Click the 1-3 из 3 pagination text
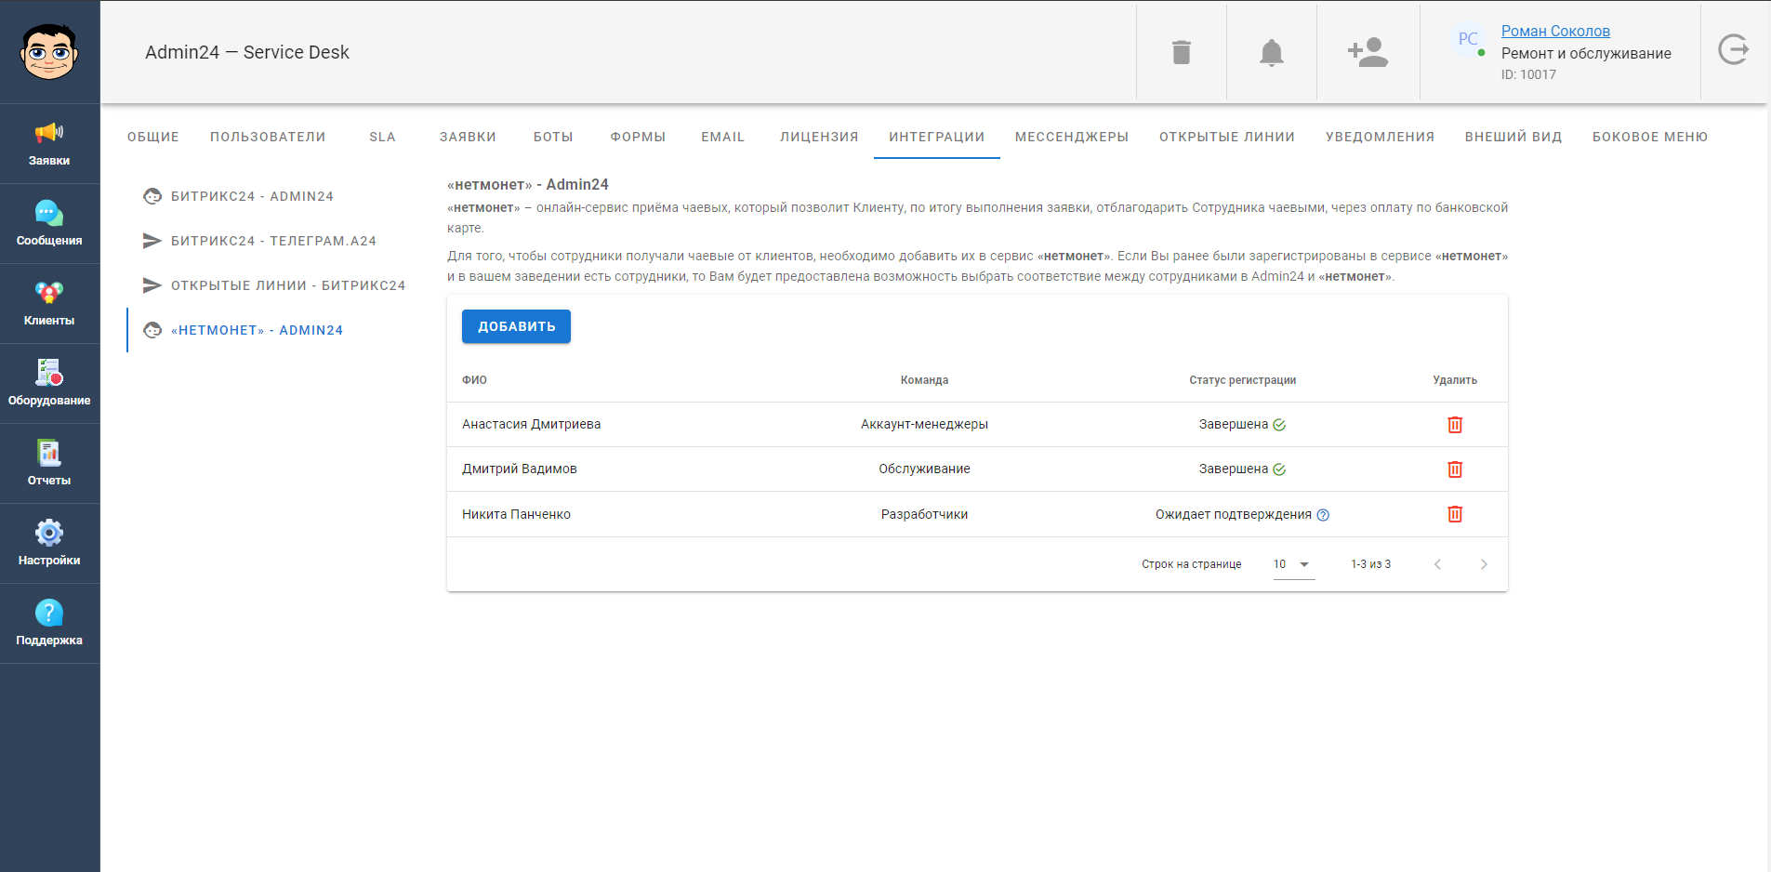 [x=1370, y=564]
